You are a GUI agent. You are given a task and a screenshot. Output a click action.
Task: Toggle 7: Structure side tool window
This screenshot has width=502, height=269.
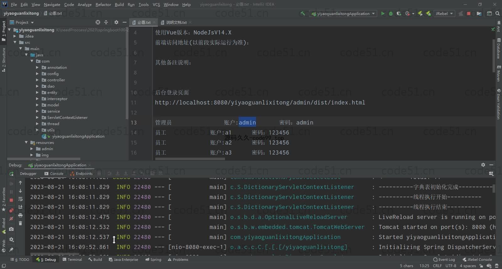point(4,60)
